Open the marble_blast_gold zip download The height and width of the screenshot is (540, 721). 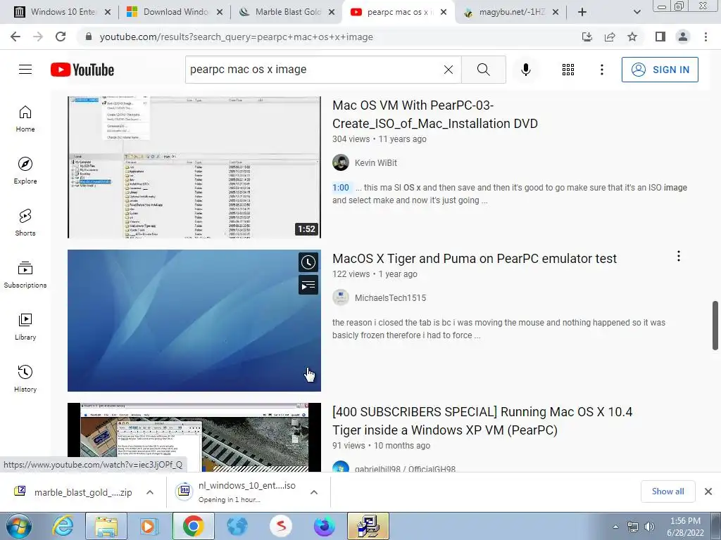pos(83,492)
